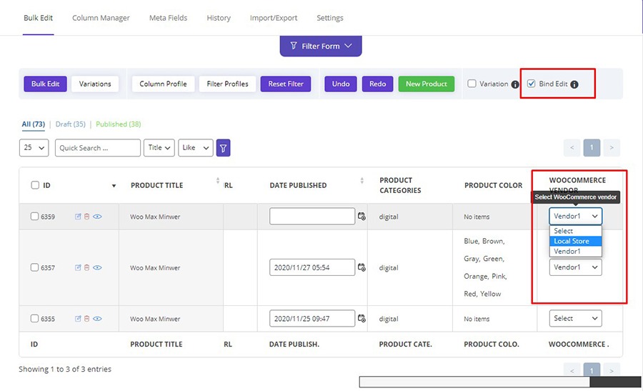
Task: Click the edit icon for product 6357
Action: click(x=78, y=267)
